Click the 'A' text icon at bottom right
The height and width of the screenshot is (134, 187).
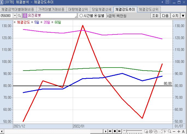point(183,132)
